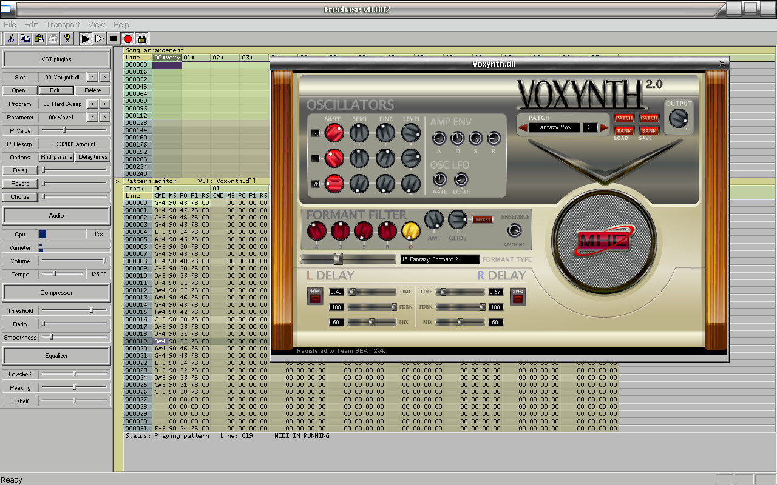Select the previous patch with the red left arrow
This screenshot has height=485, width=777.
pos(522,127)
